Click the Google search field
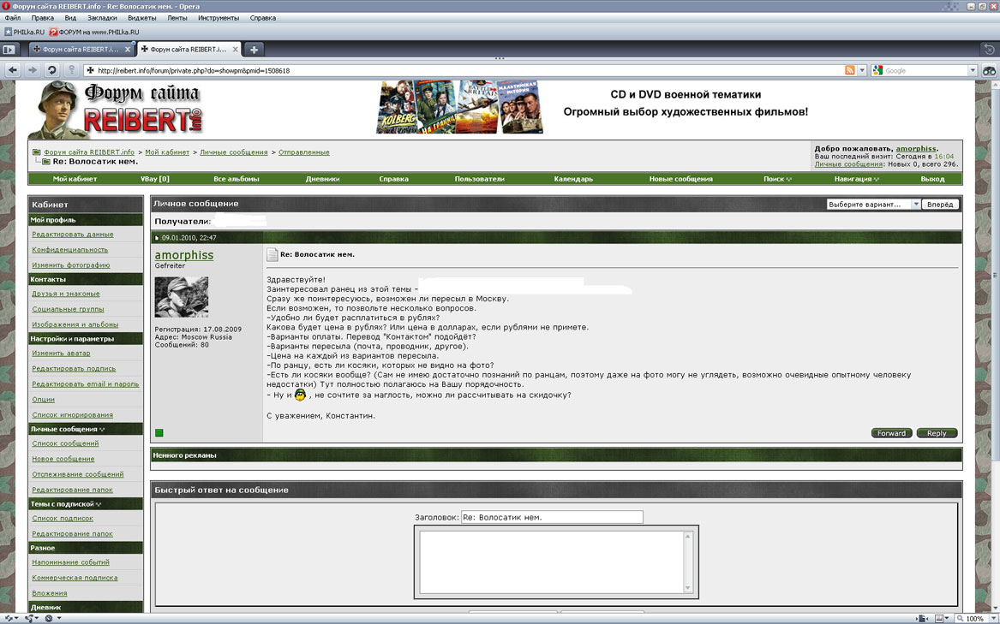This screenshot has height=624, width=1000. (x=924, y=70)
